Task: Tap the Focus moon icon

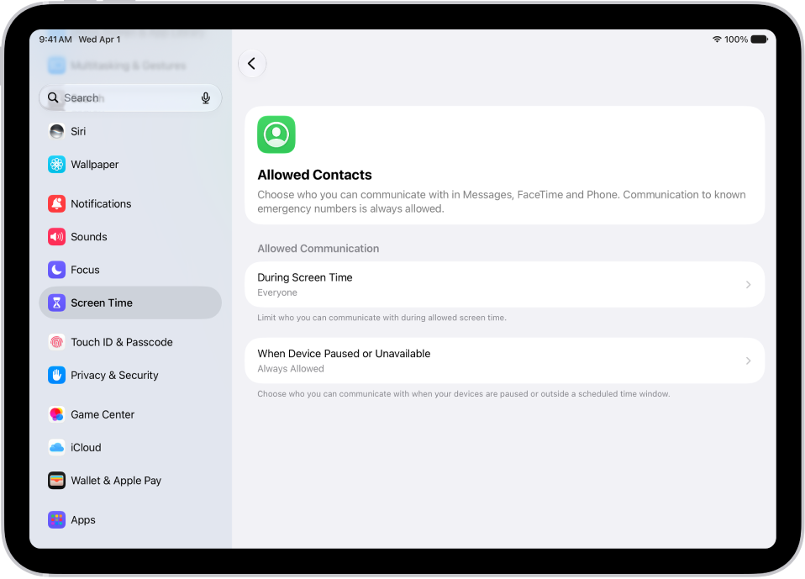Action: point(56,270)
